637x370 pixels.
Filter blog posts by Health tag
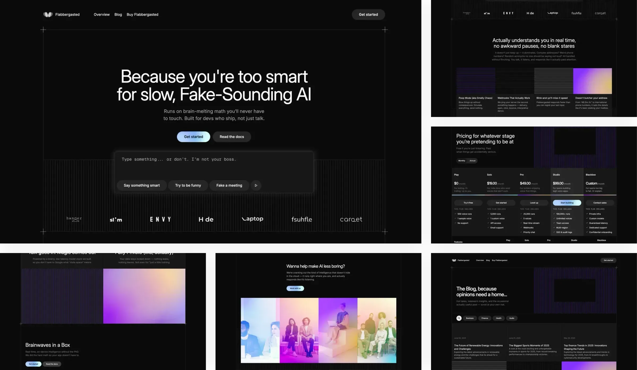coord(499,318)
